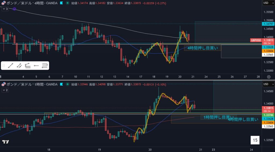
Task: Select the trend line drawing tool
Action: tap(11, 65)
